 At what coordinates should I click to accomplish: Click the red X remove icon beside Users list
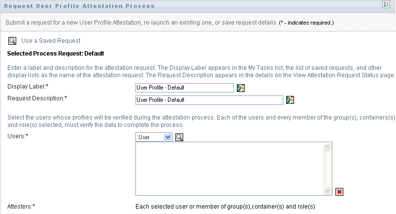click(x=339, y=192)
